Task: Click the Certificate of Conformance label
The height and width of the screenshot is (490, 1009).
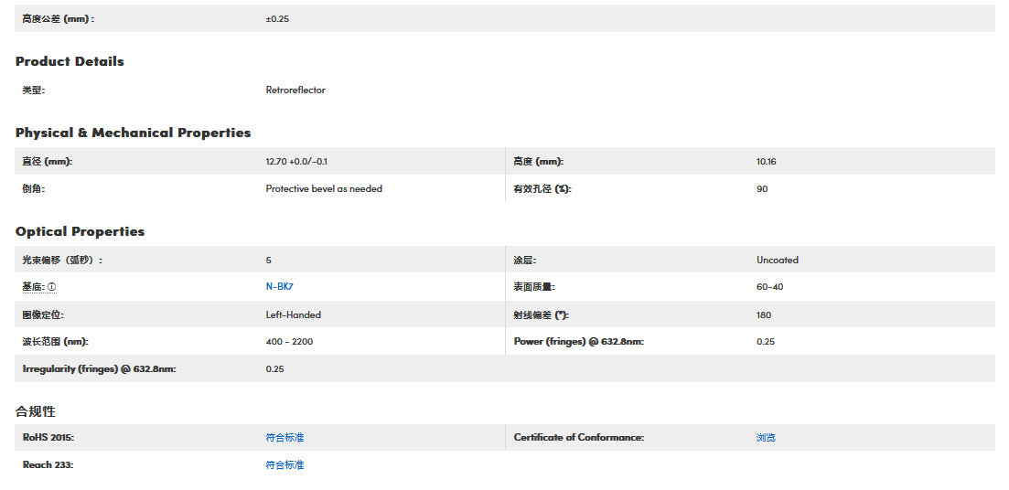Action: (x=578, y=438)
